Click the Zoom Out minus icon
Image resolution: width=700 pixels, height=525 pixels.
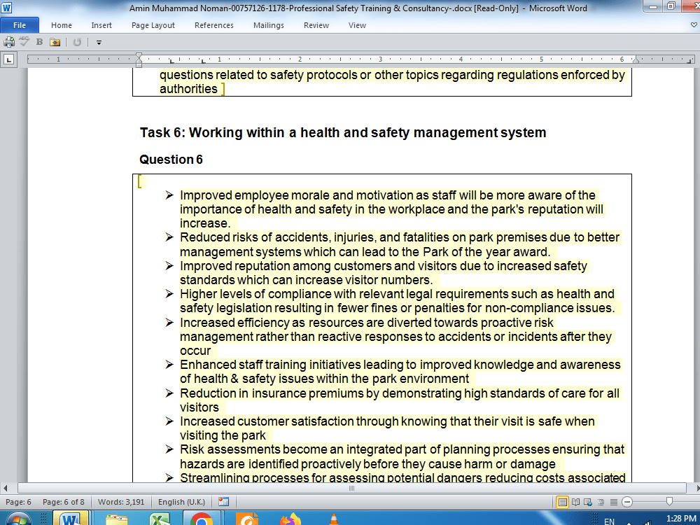click(x=626, y=501)
